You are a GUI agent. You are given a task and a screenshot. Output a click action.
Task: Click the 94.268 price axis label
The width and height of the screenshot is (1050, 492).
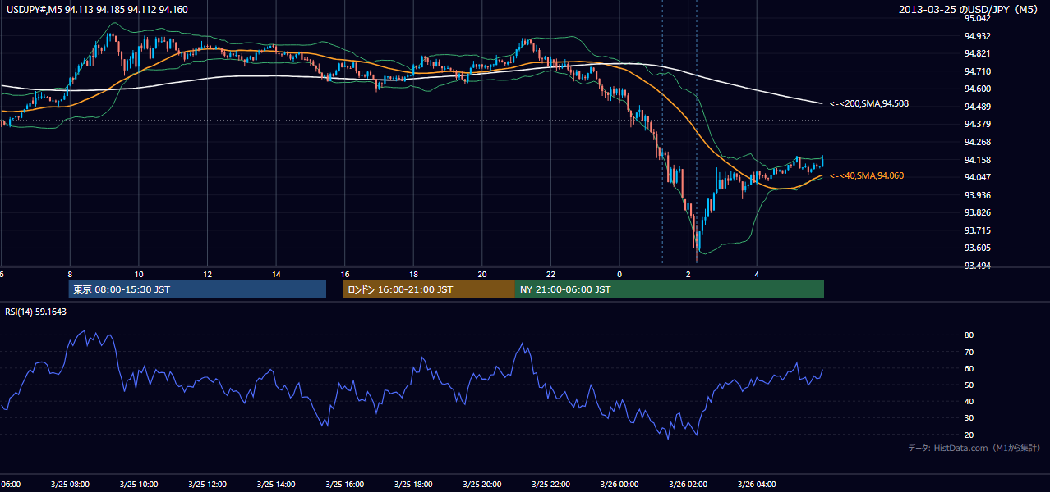pyautogui.click(x=978, y=142)
